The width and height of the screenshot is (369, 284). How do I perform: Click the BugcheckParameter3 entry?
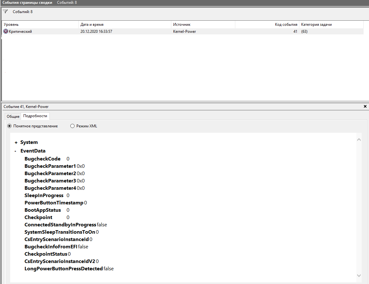click(x=54, y=181)
